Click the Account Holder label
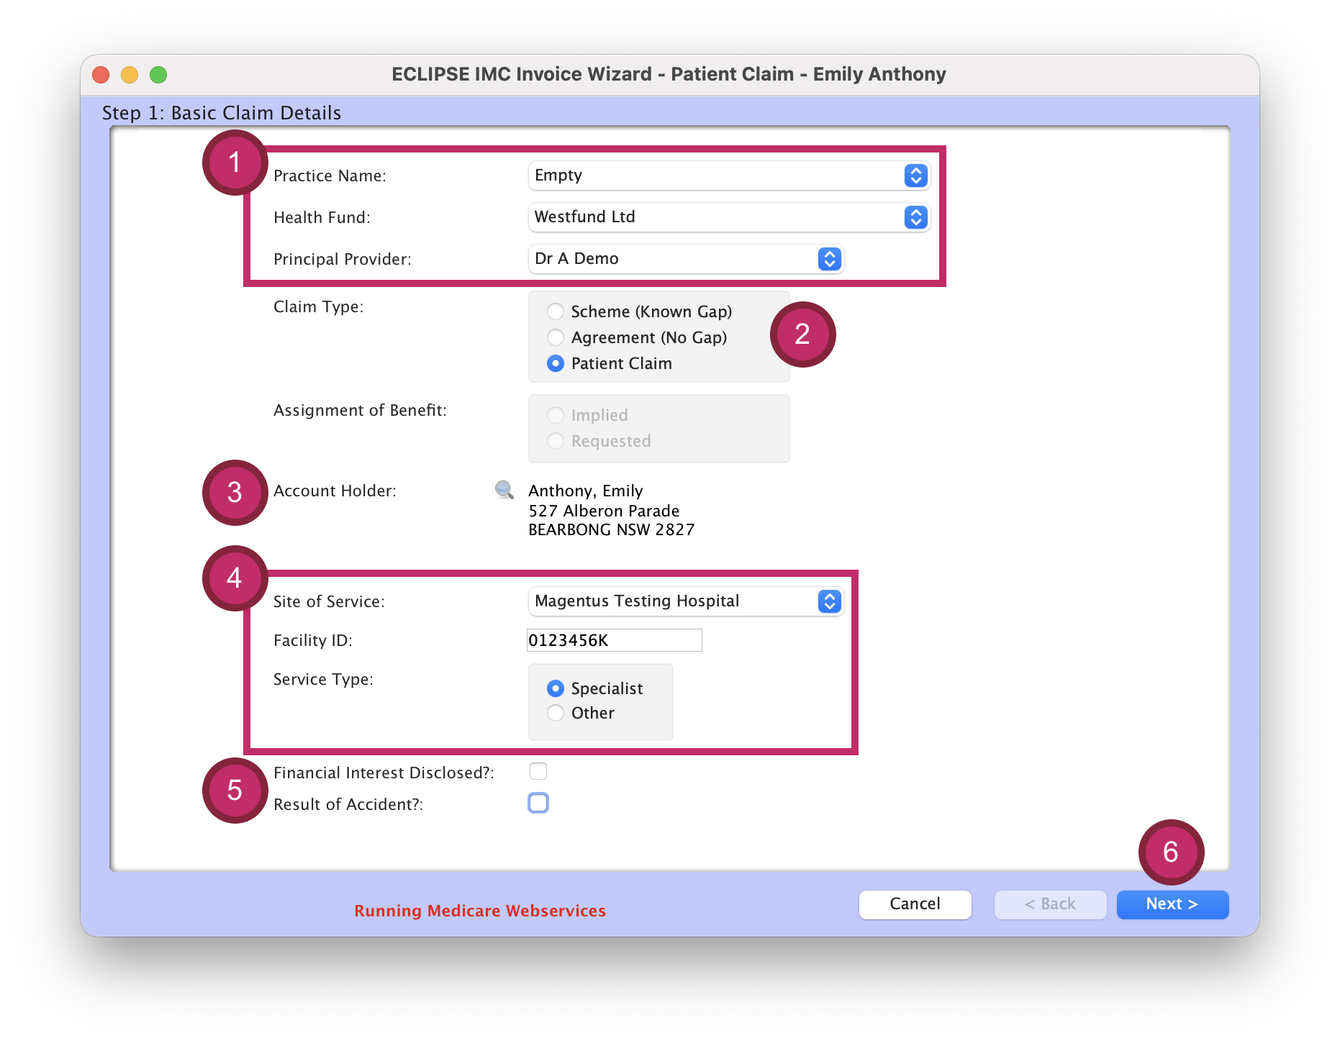This screenshot has height=1043, width=1340. point(335,491)
